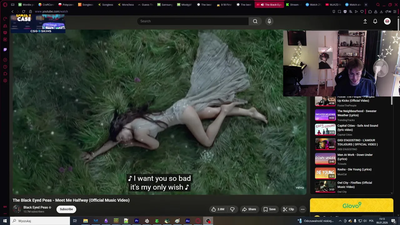
Task: Click the send/flow arrow icon in address bar
Action: click(356, 12)
